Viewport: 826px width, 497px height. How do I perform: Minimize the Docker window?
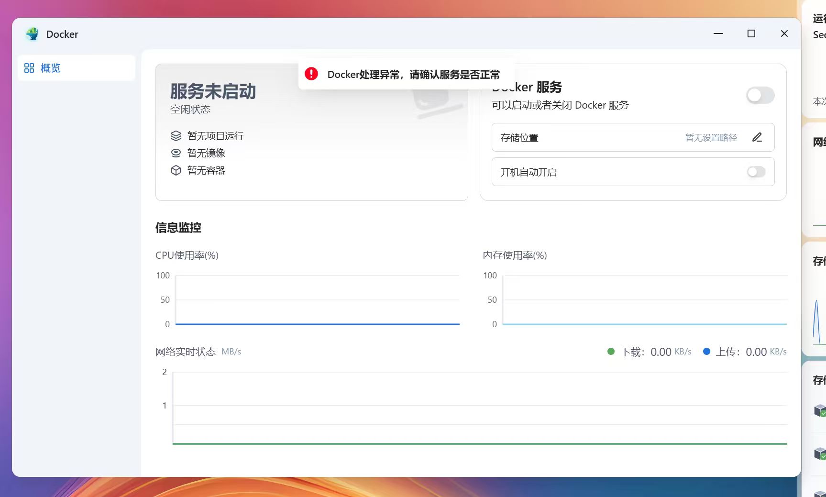pyautogui.click(x=718, y=33)
